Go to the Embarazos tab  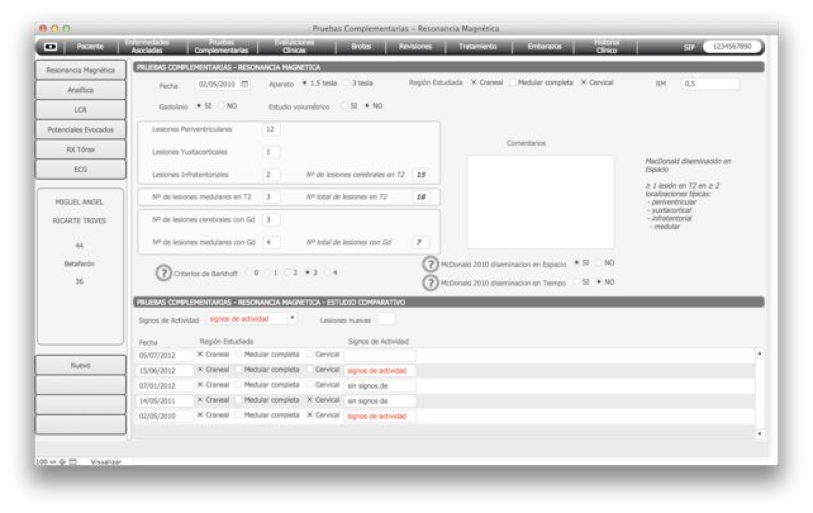click(544, 47)
